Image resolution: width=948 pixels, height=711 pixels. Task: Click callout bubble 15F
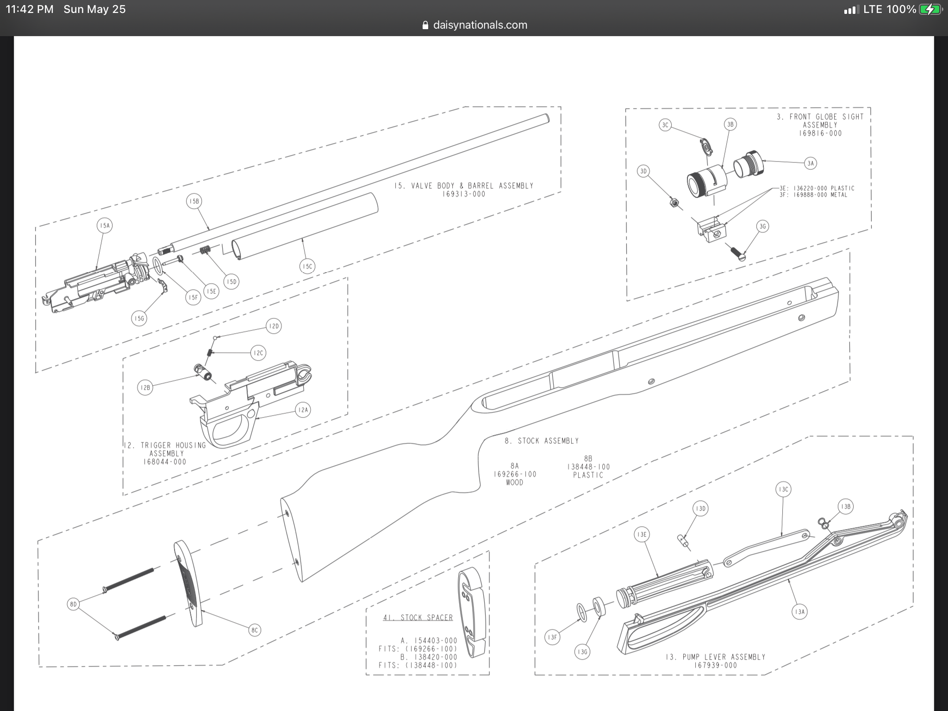[x=193, y=297]
